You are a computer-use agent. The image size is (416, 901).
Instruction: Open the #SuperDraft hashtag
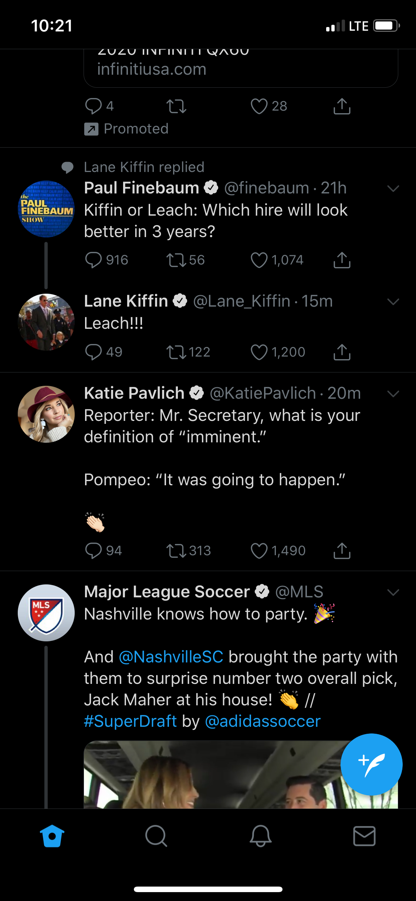[130, 722]
